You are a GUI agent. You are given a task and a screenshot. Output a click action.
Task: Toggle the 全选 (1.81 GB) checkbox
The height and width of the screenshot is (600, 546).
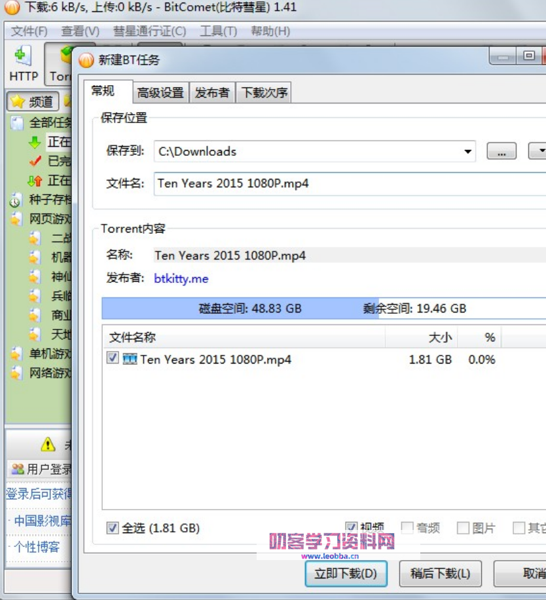(x=113, y=527)
